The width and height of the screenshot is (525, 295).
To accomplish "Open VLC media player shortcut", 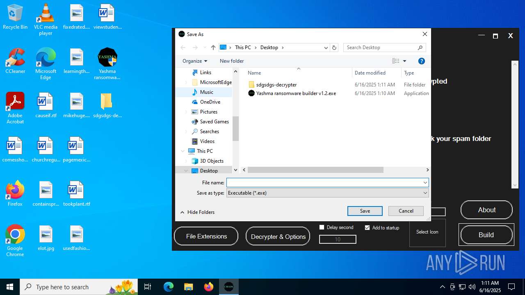I will pyautogui.click(x=46, y=20).
